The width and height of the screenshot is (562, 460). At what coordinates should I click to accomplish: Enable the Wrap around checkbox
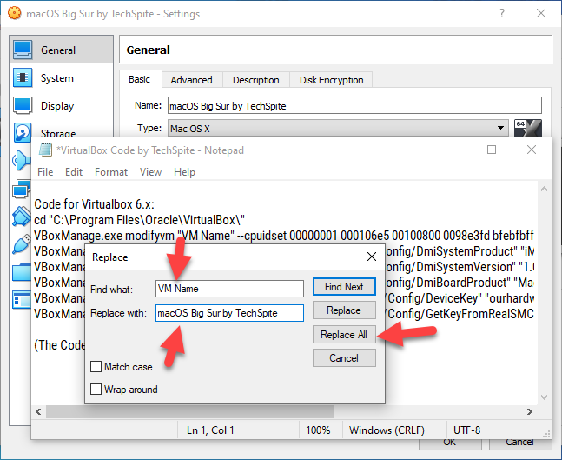[96, 390]
